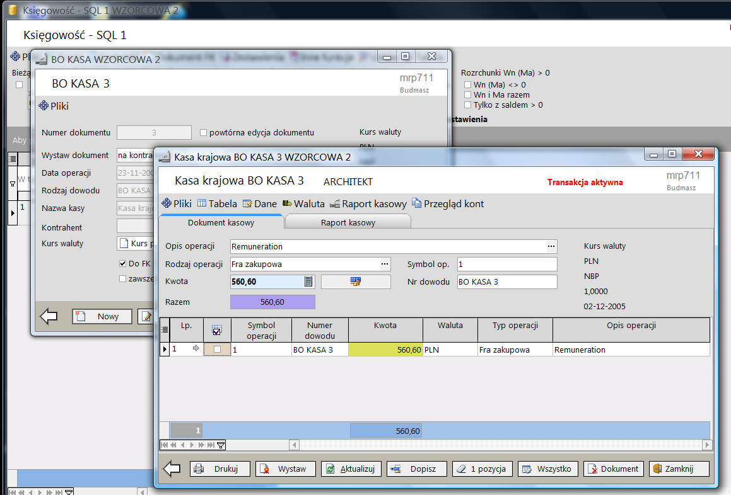Go to next record in cash document table
This screenshot has width=731, height=495.
(x=192, y=445)
